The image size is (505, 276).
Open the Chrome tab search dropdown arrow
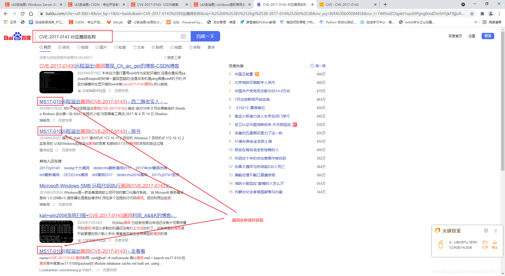[x=463, y=4]
